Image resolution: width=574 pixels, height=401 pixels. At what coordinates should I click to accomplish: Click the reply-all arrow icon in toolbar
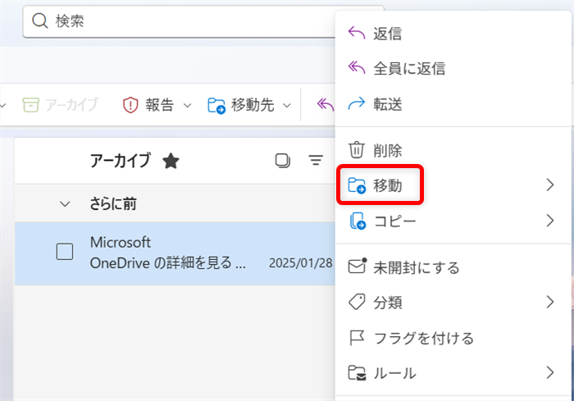pos(326,105)
